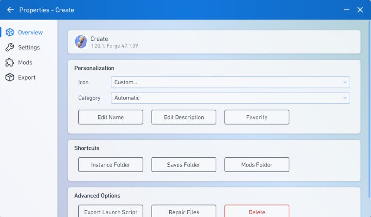Image resolution: width=371 pixels, height=217 pixels.
Task: Close the Properties window
Action: 360,10
